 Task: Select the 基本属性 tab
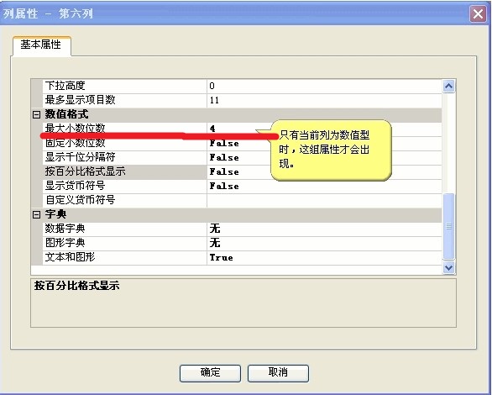coord(41,45)
